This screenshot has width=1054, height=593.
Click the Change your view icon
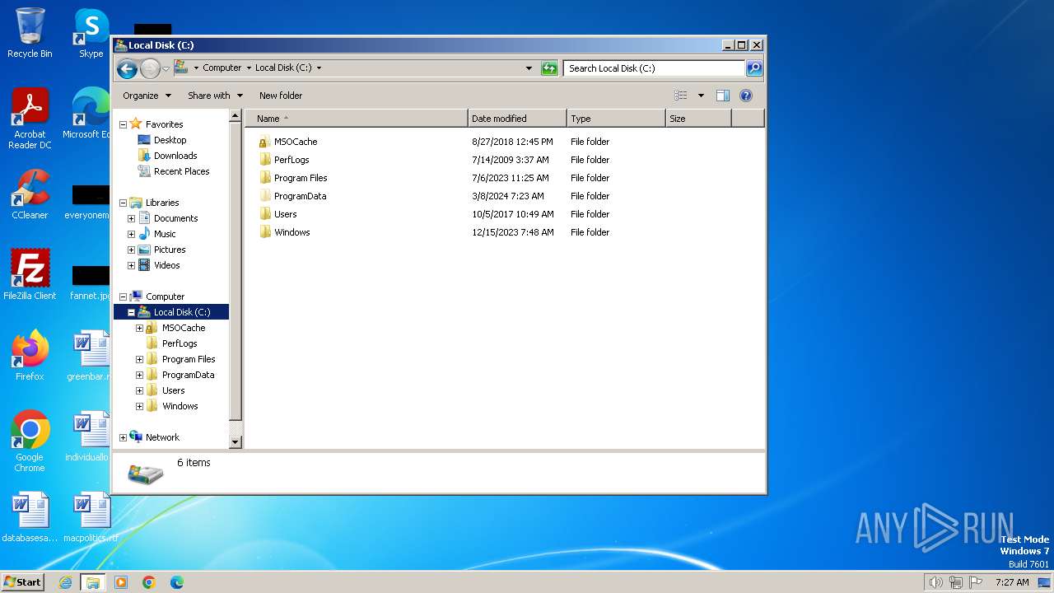click(680, 96)
